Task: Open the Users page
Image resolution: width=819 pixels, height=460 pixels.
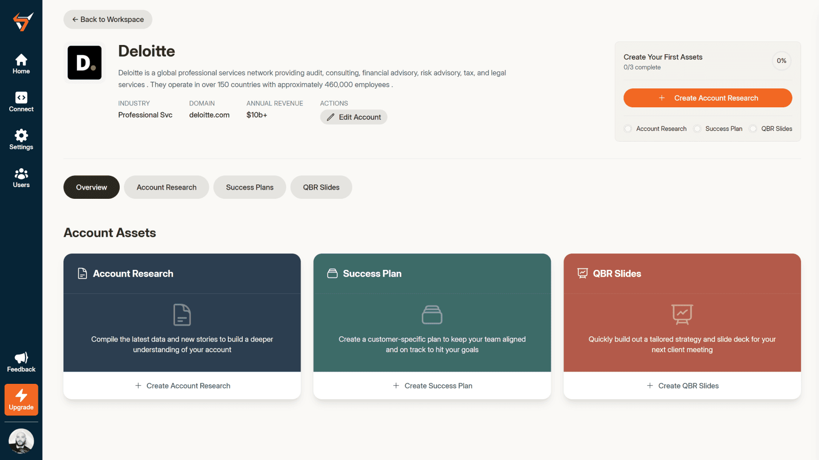Action: point(21,178)
